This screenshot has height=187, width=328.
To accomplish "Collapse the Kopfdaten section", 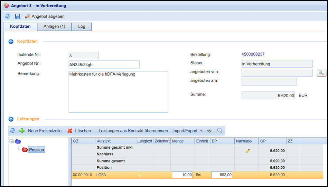I will 11,41.
